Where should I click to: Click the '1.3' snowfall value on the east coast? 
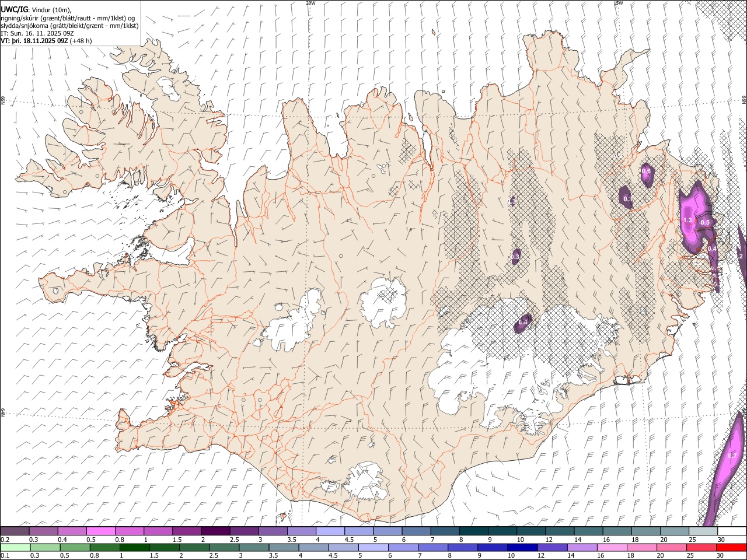687,220
